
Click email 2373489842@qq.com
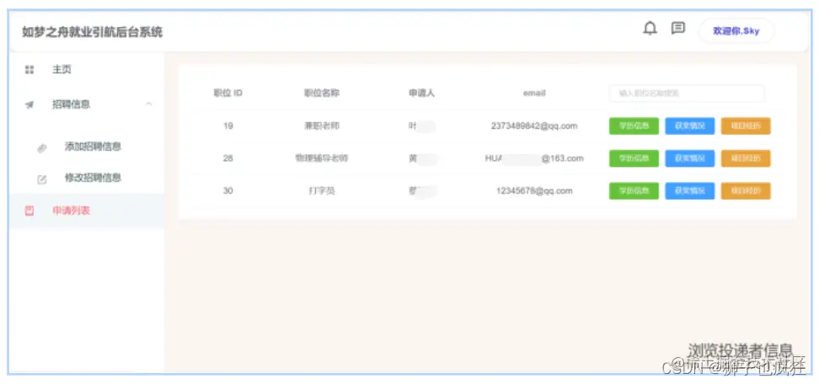pyautogui.click(x=534, y=125)
